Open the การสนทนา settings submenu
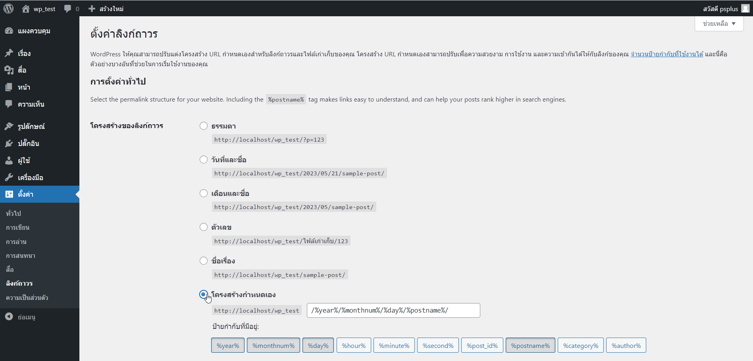This screenshot has height=361, width=753. (x=21, y=255)
